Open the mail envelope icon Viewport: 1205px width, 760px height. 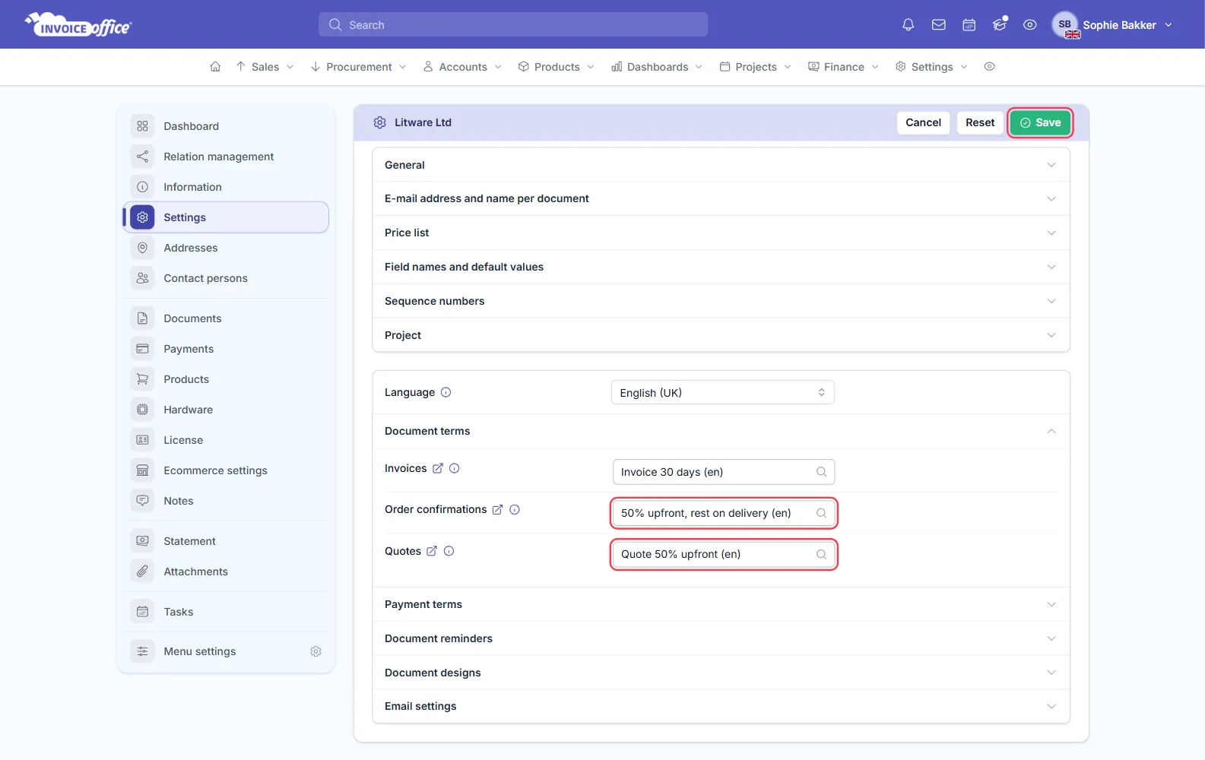point(939,25)
